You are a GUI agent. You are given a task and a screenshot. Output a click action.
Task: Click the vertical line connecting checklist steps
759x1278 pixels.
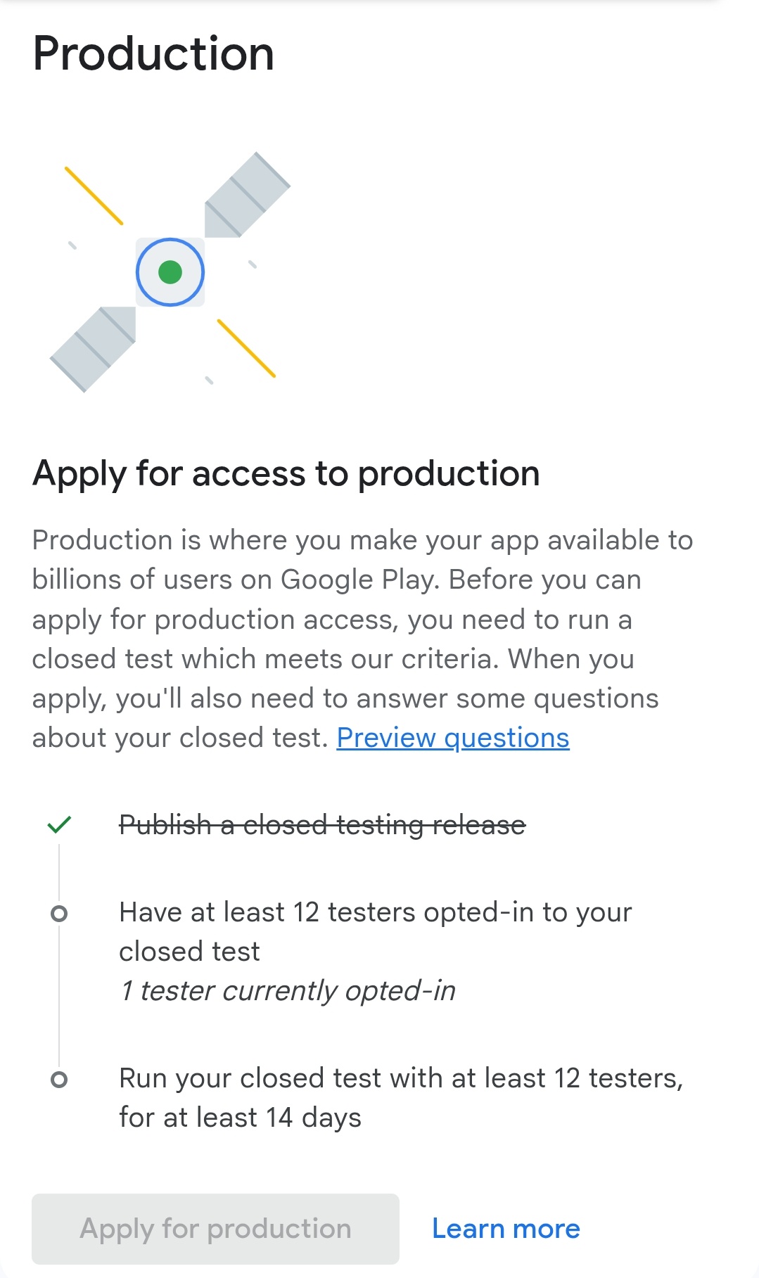pos(59,999)
